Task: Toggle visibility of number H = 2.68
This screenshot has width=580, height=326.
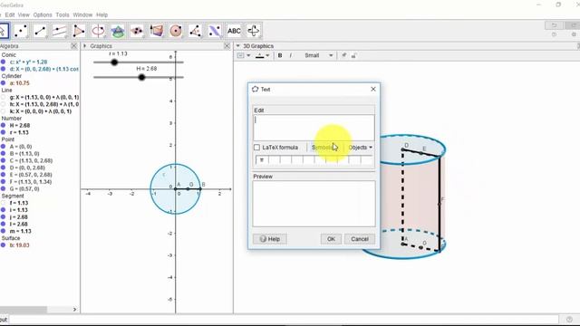Action: (x=4, y=125)
